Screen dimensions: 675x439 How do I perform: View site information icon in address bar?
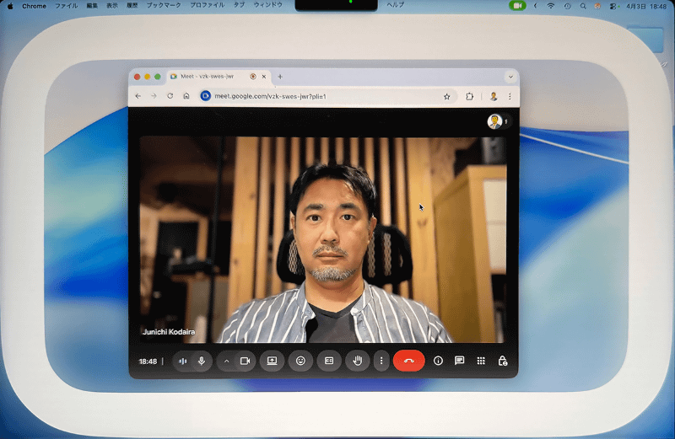[206, 96]
